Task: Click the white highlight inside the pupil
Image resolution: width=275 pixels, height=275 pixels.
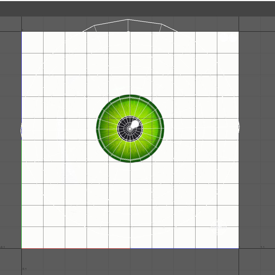Action: (135, 124)
